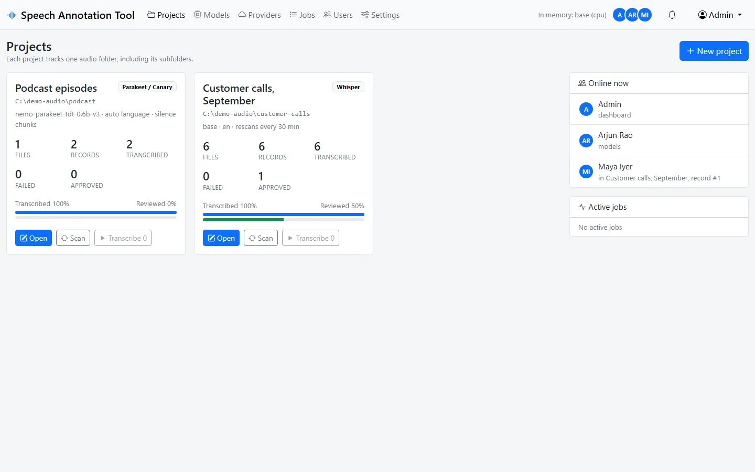This screenshot has width=755, height=472.
Task: Click the Podcast episodes card title
Action: 56,88
